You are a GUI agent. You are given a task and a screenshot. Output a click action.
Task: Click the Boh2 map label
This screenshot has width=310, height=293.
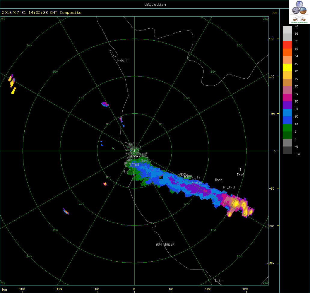(x=145, y=161)
